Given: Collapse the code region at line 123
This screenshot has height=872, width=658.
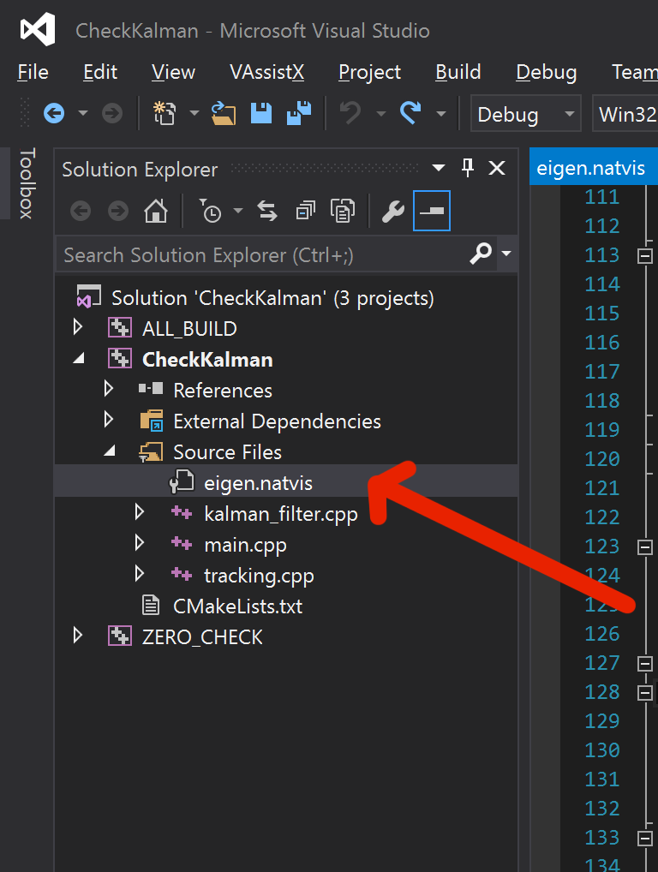Looking at the screenshot, I should coord(644,547).
